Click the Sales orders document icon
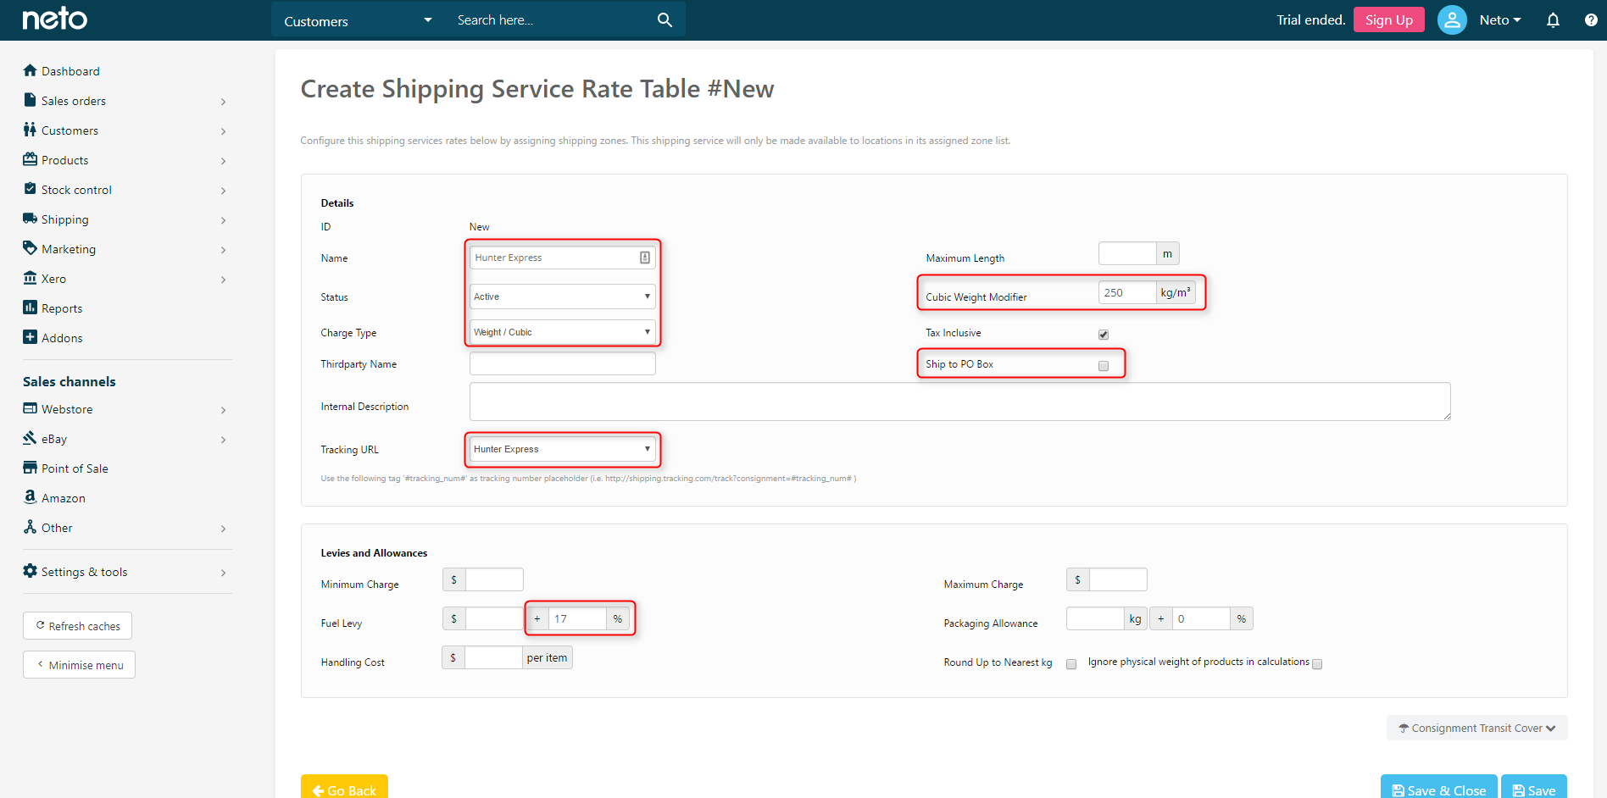Image resolution: width=1607 pixels, height=798 pixels. click(31, 100)
